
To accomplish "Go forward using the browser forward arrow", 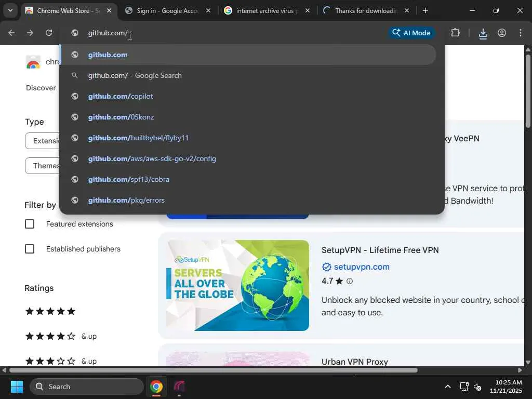I will click(30, 33).
